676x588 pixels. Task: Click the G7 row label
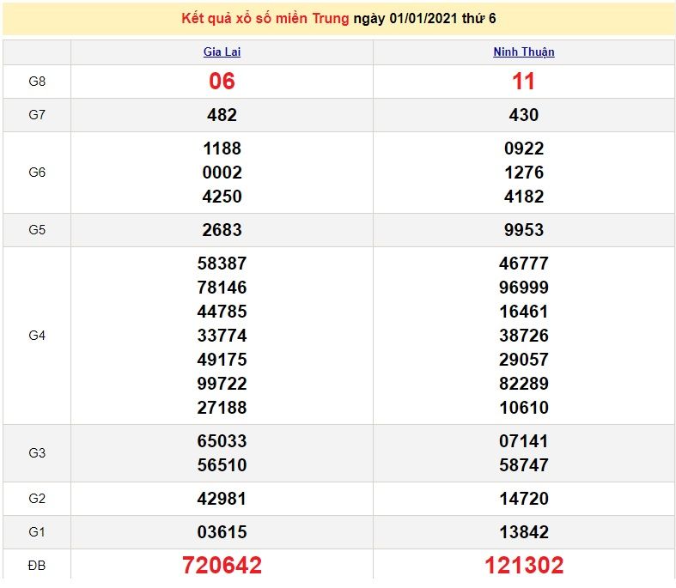pyautogui.click(x=36, y=115)
